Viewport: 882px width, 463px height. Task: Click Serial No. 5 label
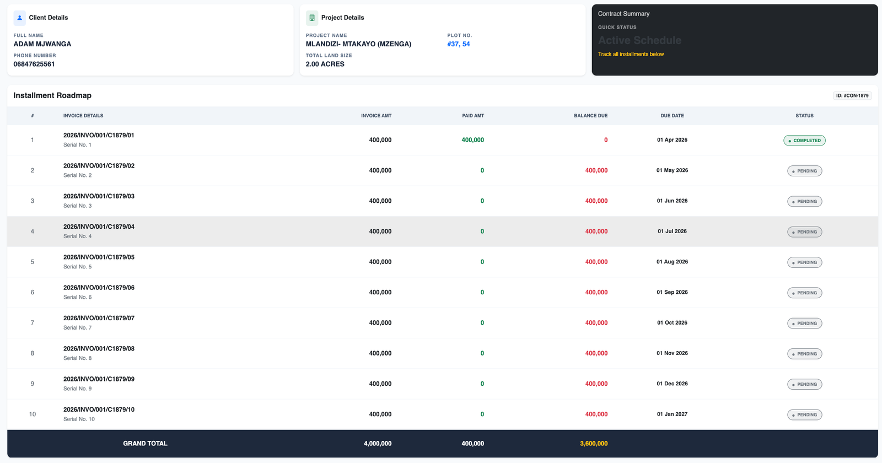[x=78, y=267]
